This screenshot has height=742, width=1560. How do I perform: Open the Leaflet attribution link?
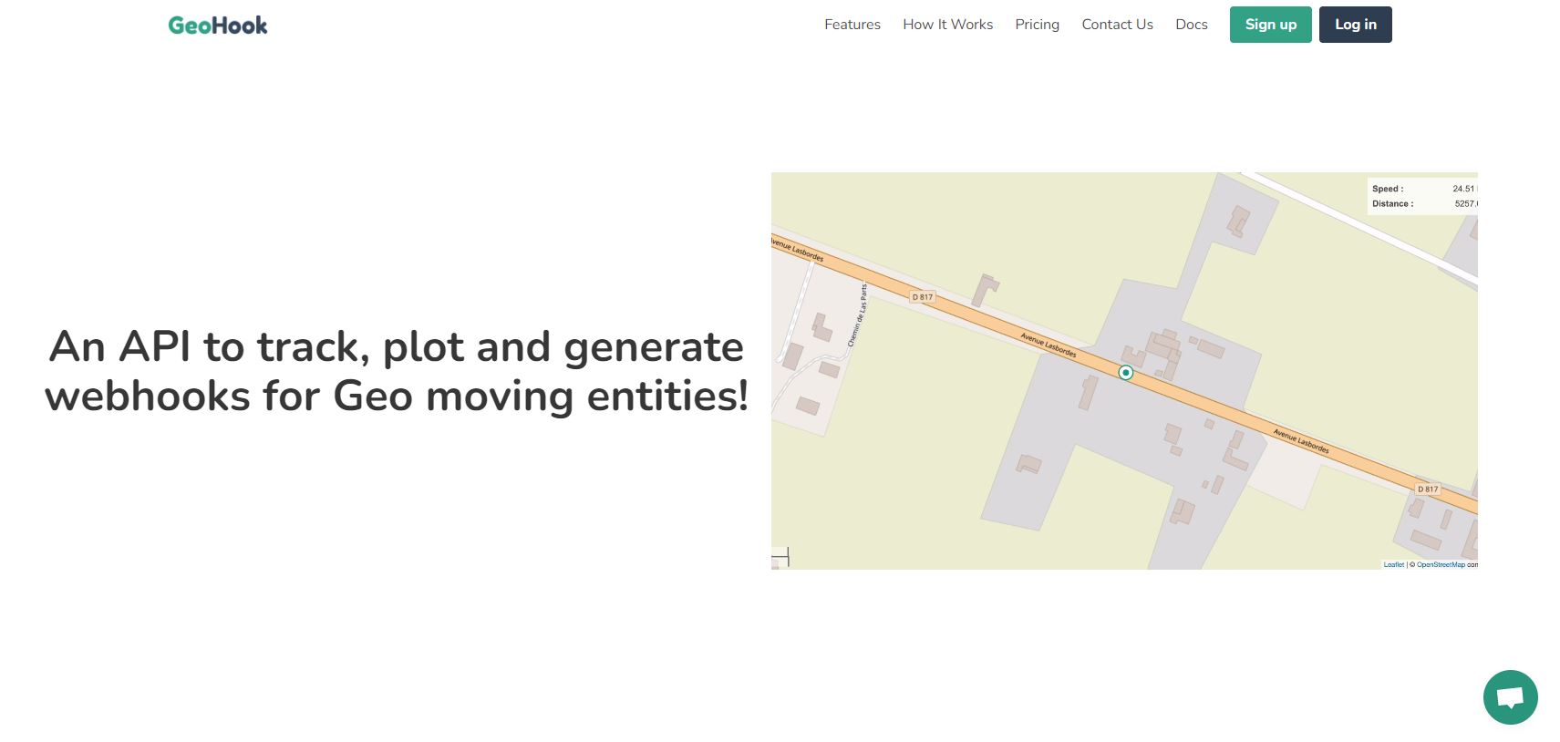coord(1394,565)
